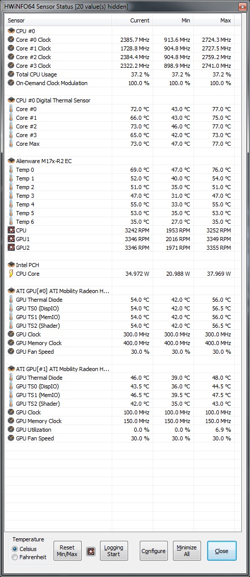This screenshot has height=577, width=250.
Task: Click the Core #0 thermometer icon
Action: tap(11, 109)
